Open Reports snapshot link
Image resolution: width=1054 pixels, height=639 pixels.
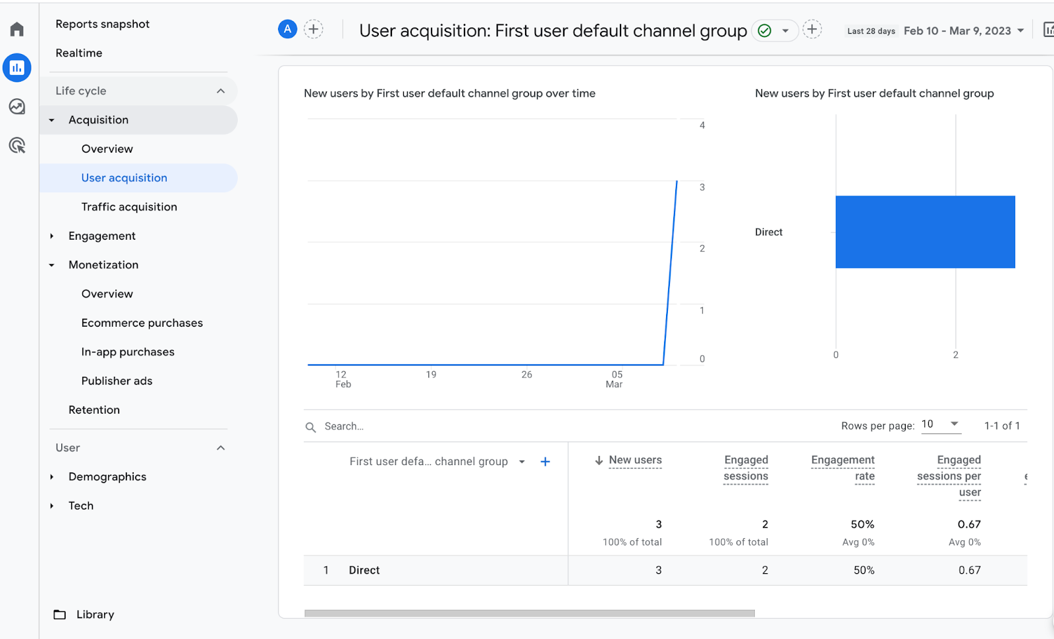pyautogui.click(x=102, y=24)
